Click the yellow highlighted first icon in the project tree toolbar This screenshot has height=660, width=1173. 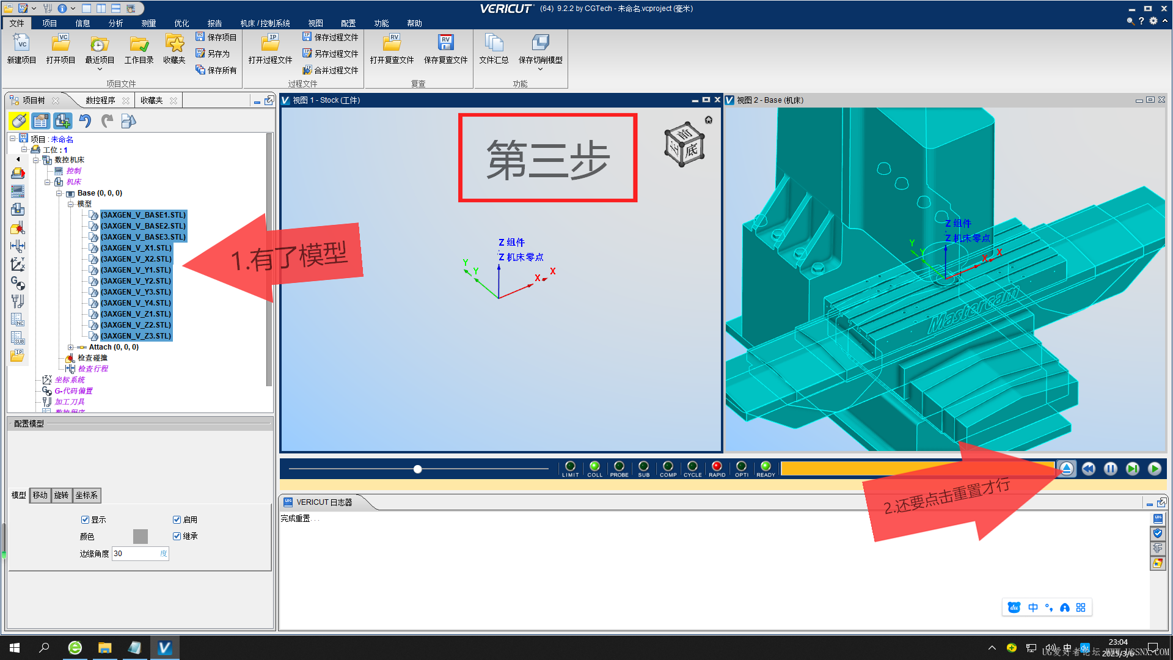pos(19,121)
